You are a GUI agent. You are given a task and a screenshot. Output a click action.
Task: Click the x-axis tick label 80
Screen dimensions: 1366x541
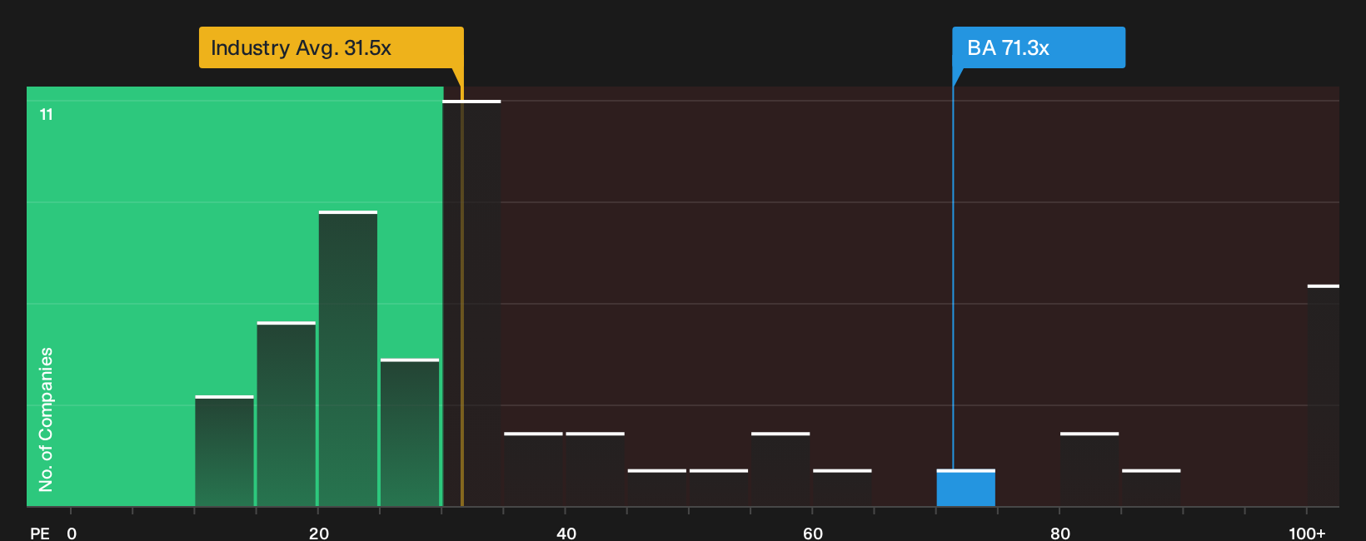(1059, 534)
